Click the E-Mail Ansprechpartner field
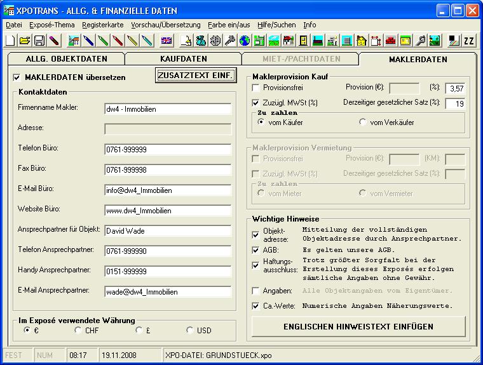483x365 pixels. (168, 292)
